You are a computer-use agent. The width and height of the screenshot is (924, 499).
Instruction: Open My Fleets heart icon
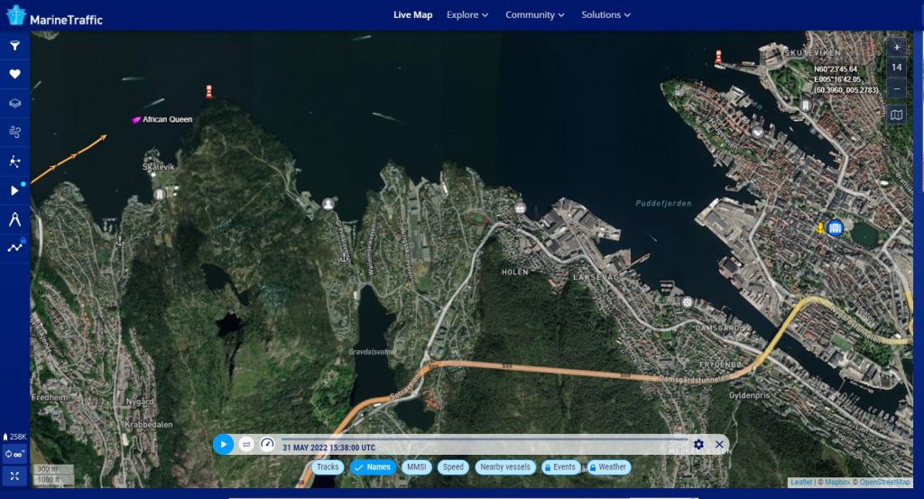click(x=14, y=74)
